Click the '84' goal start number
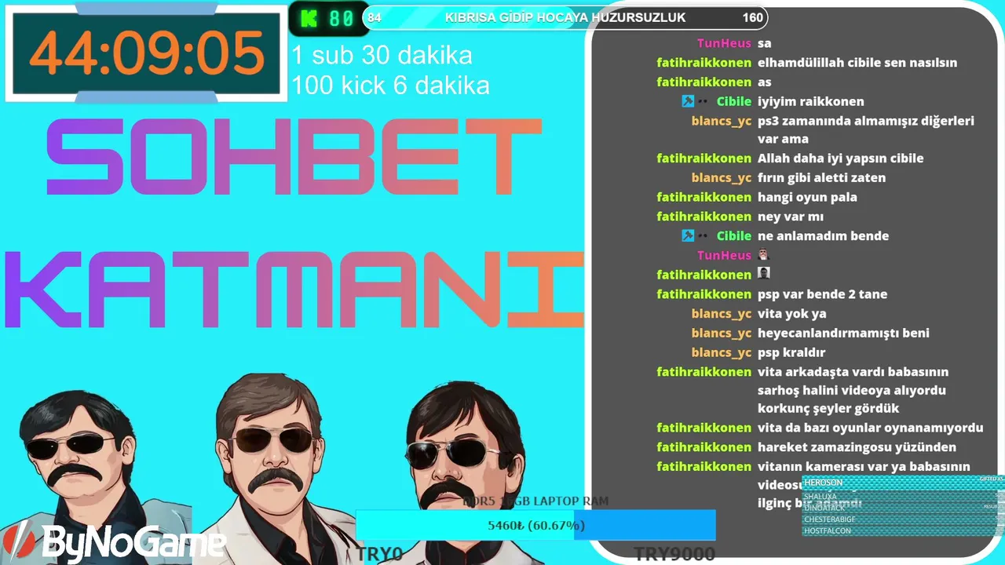The height and width of the screenshot is (565, 1005). pos(375,17)
